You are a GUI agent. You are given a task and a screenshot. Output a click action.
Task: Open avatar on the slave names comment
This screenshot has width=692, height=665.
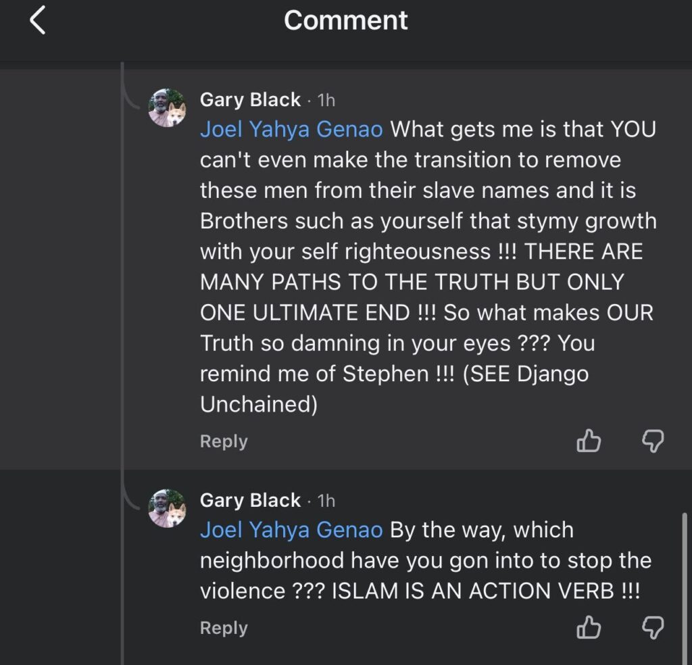tap(167, 108)
